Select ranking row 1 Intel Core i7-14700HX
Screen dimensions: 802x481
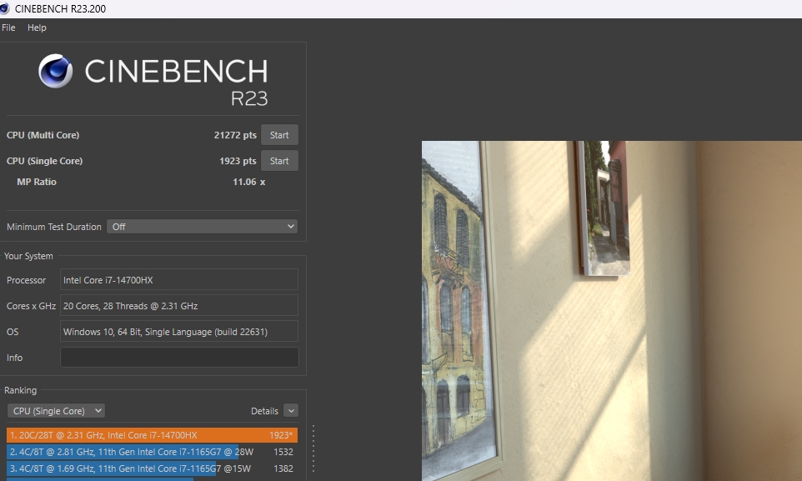tap(152, 435)
